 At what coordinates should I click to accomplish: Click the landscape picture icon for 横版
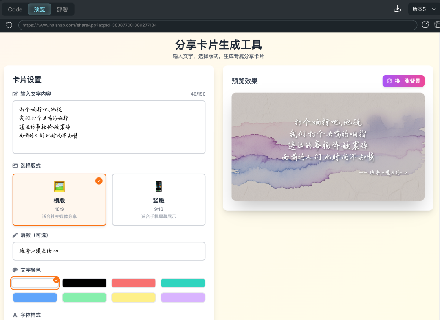coord(59,187)
